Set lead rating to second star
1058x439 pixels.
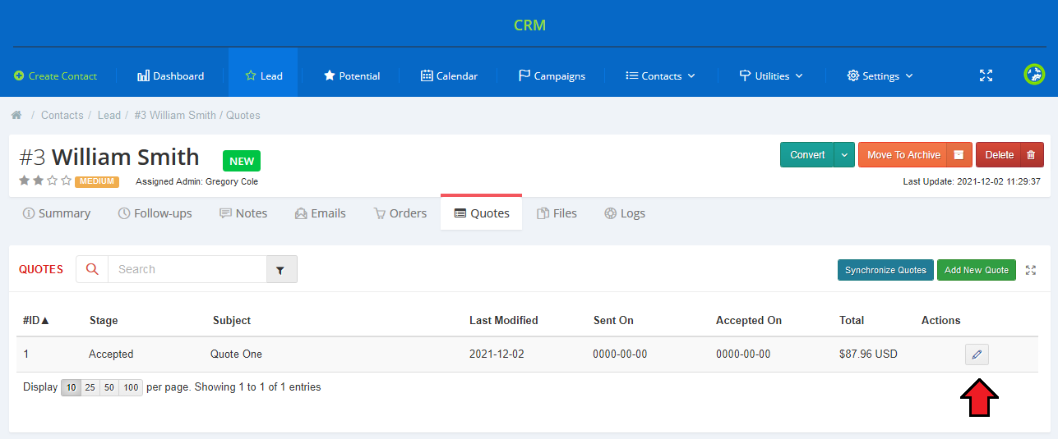click(x=39, y=181)
